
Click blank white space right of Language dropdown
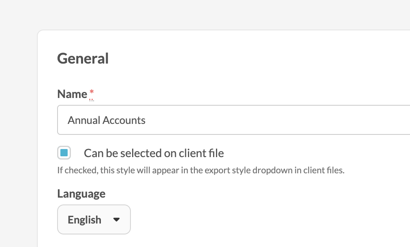click(263, 219)
